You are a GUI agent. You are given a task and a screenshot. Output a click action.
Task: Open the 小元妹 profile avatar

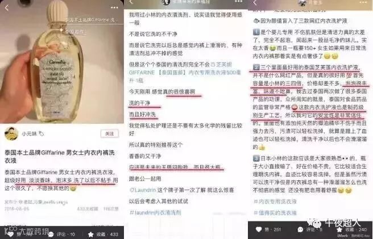pos(11,133)
